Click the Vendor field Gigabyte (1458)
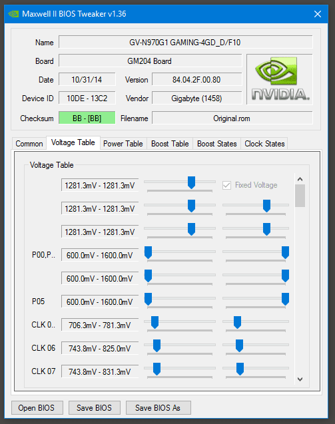Image resolution: width=335 pixels, height=424 pixels. [196, 98]
